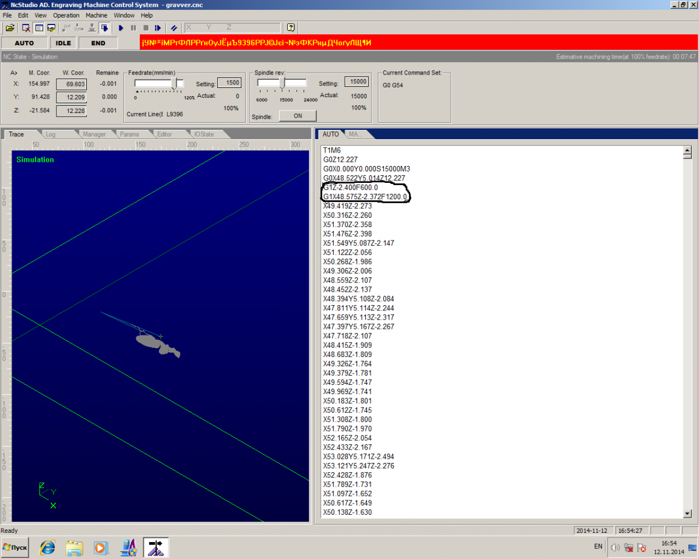This screenshot has height=559, width=699.
Task: Click the END status button
Action: tap(98, 43)
